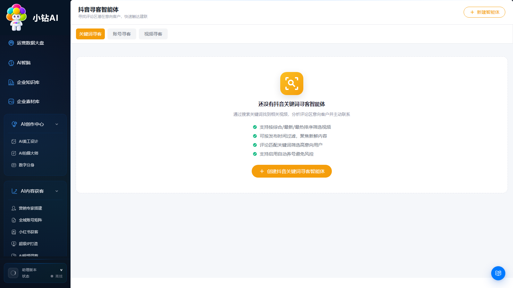
Task: Click the AI美工设计 sidebar icon
Action: point(14,141)
